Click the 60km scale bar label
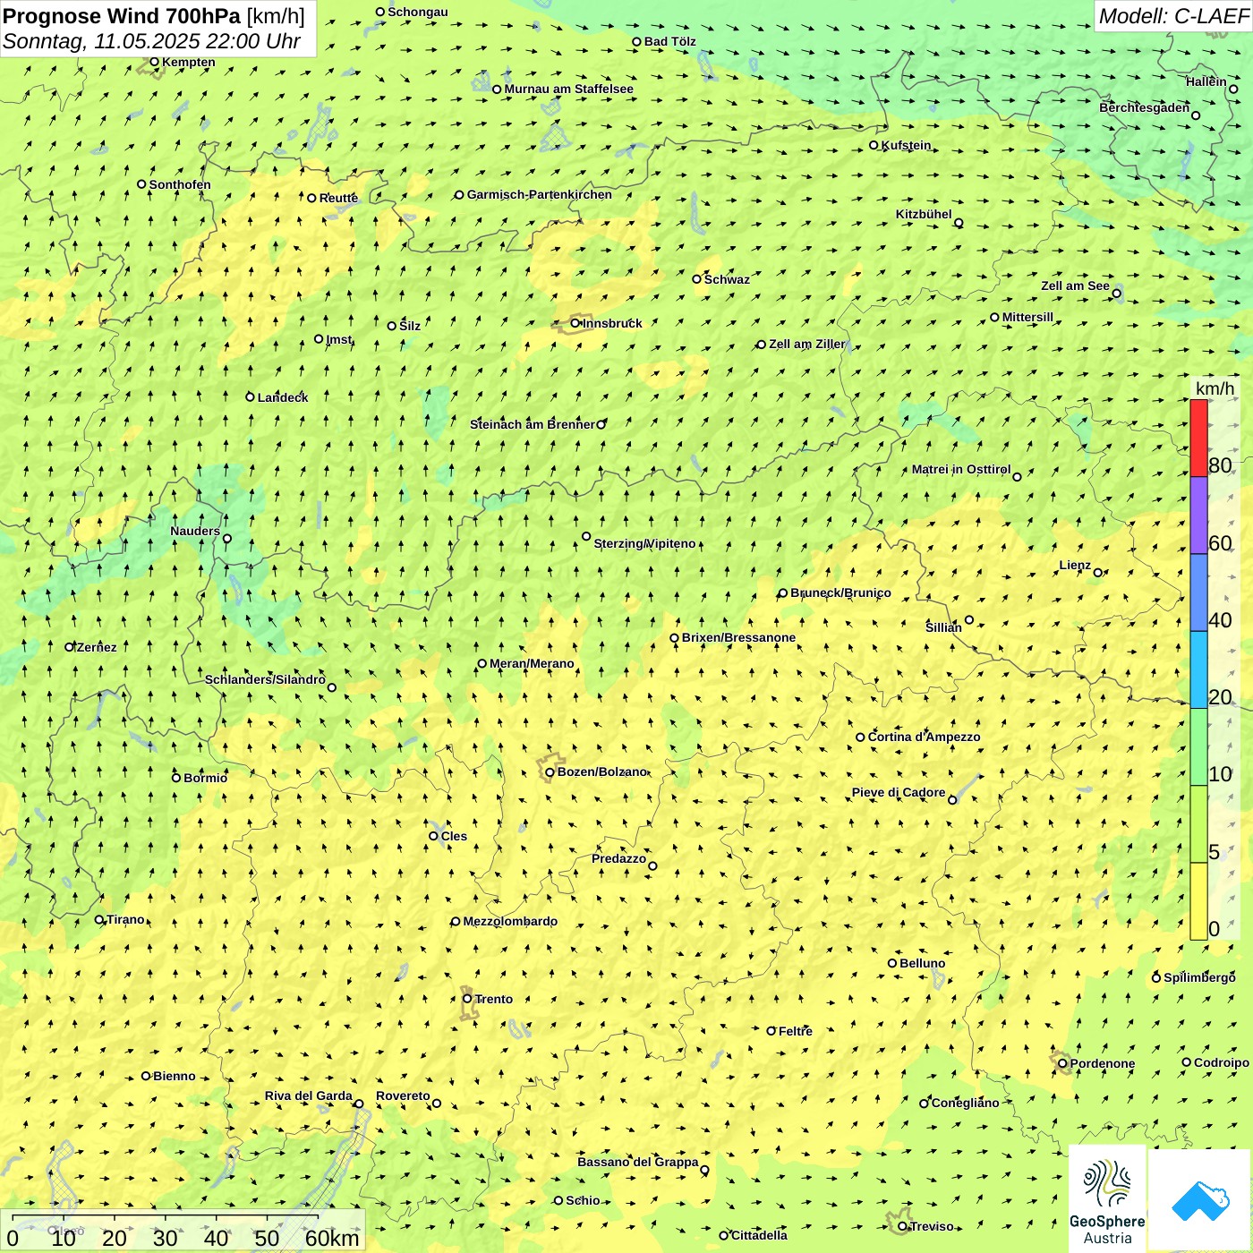This screenshot has width=1253, height=1253. click(x=332, y=1238)
